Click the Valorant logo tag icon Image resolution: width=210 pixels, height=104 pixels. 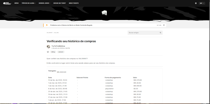[48, 52]
